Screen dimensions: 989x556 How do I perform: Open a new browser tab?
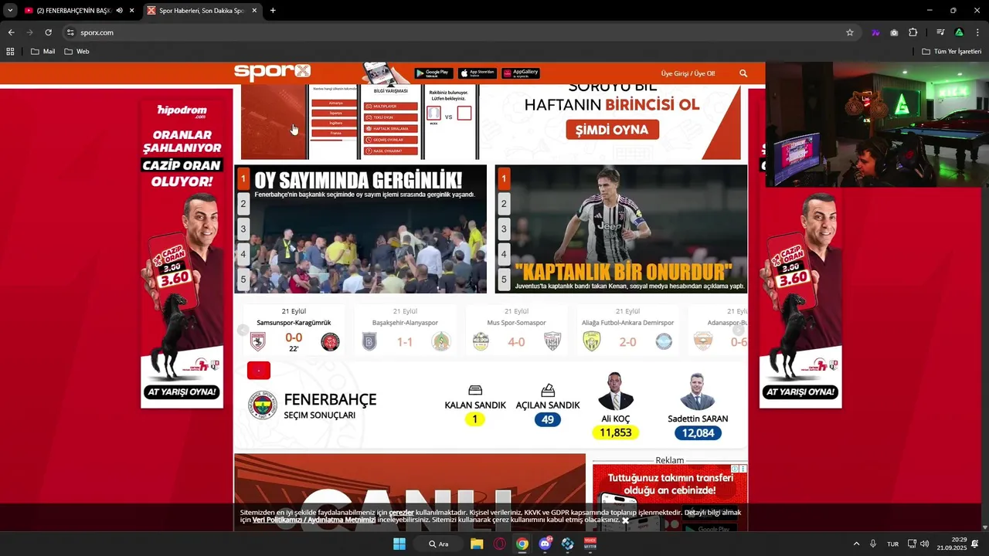click(x=273, y=11)
